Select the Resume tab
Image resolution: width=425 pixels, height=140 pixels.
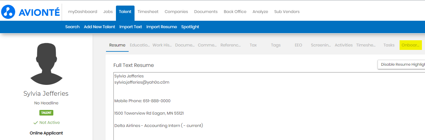click(x=117, y=45)
